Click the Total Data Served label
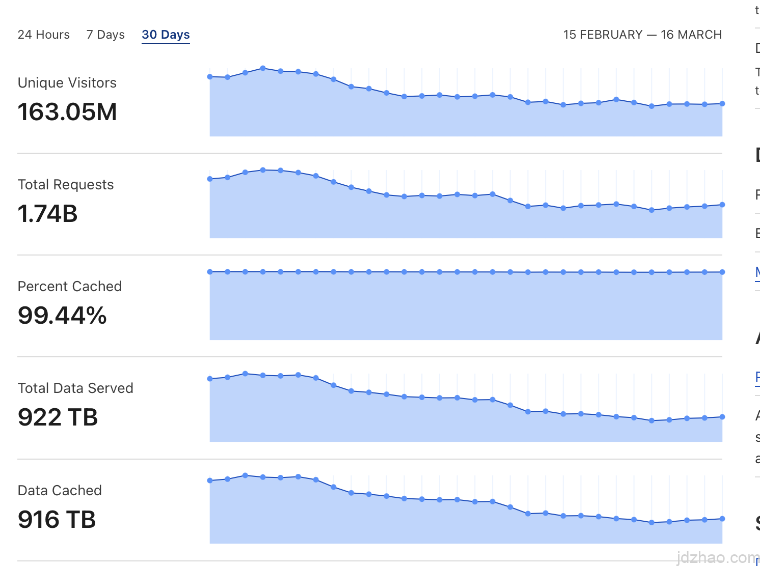 [x=75, y=388]
